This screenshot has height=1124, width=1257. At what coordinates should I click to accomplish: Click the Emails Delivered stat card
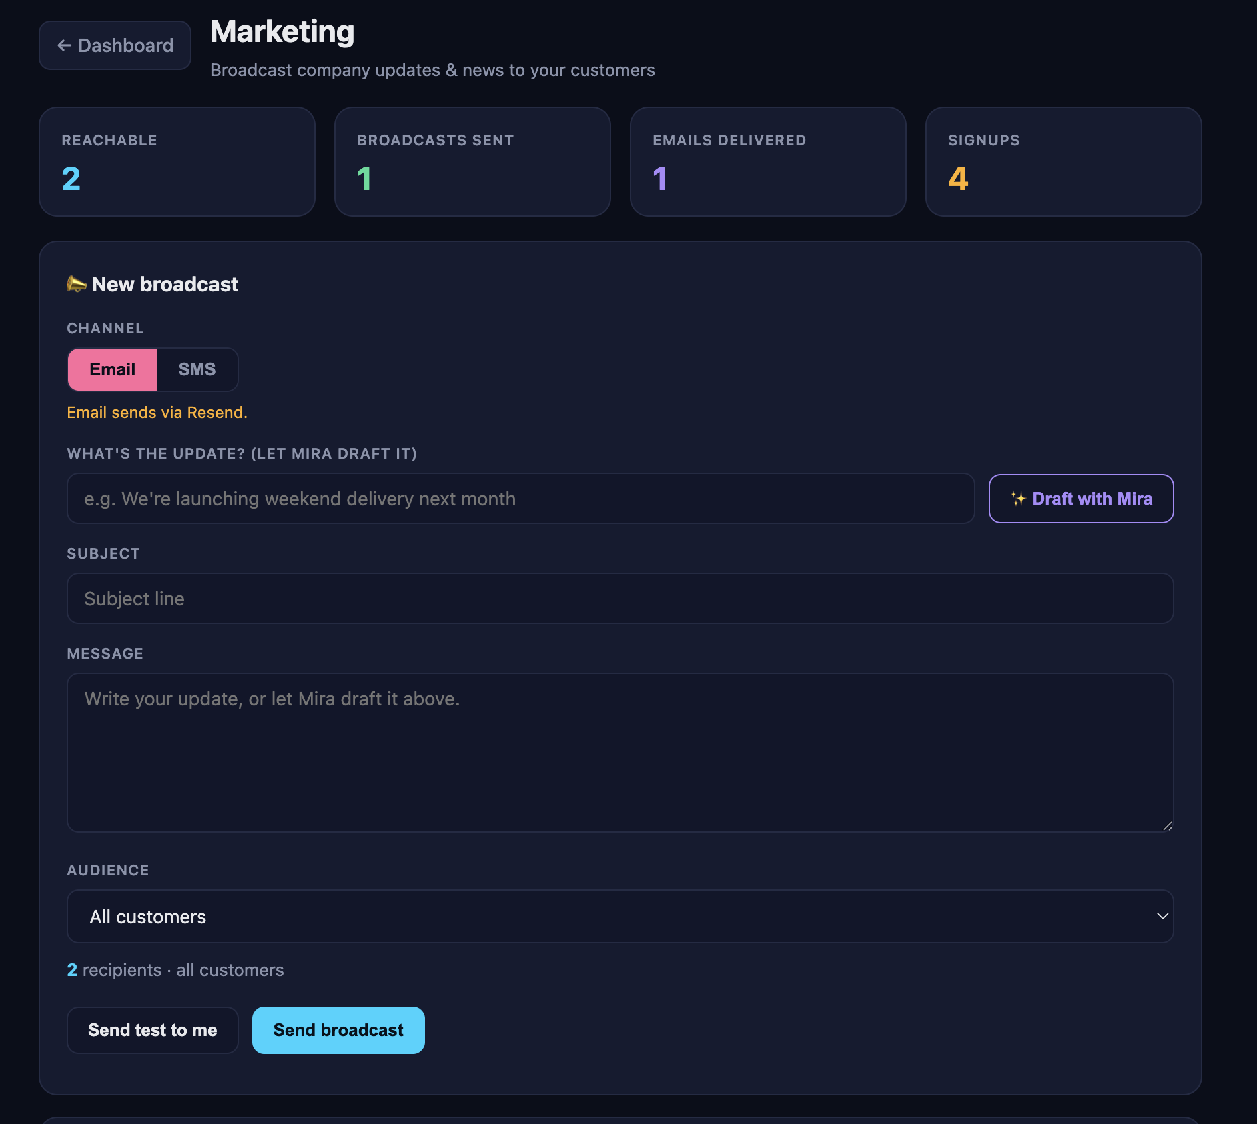768,161
